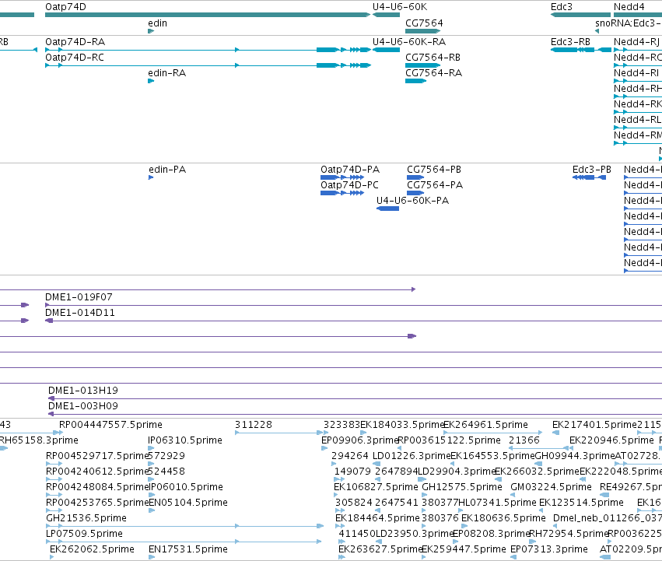Click the CG7564-PA protein label
Screen dimensions: 662x561
[435, 185]
